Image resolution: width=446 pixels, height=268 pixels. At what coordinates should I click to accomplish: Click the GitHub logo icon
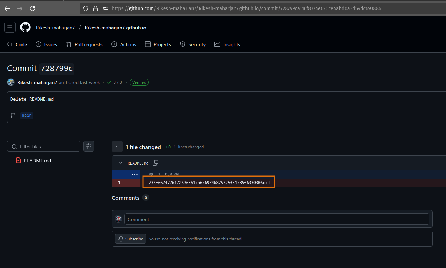click(x=25, y=27)
